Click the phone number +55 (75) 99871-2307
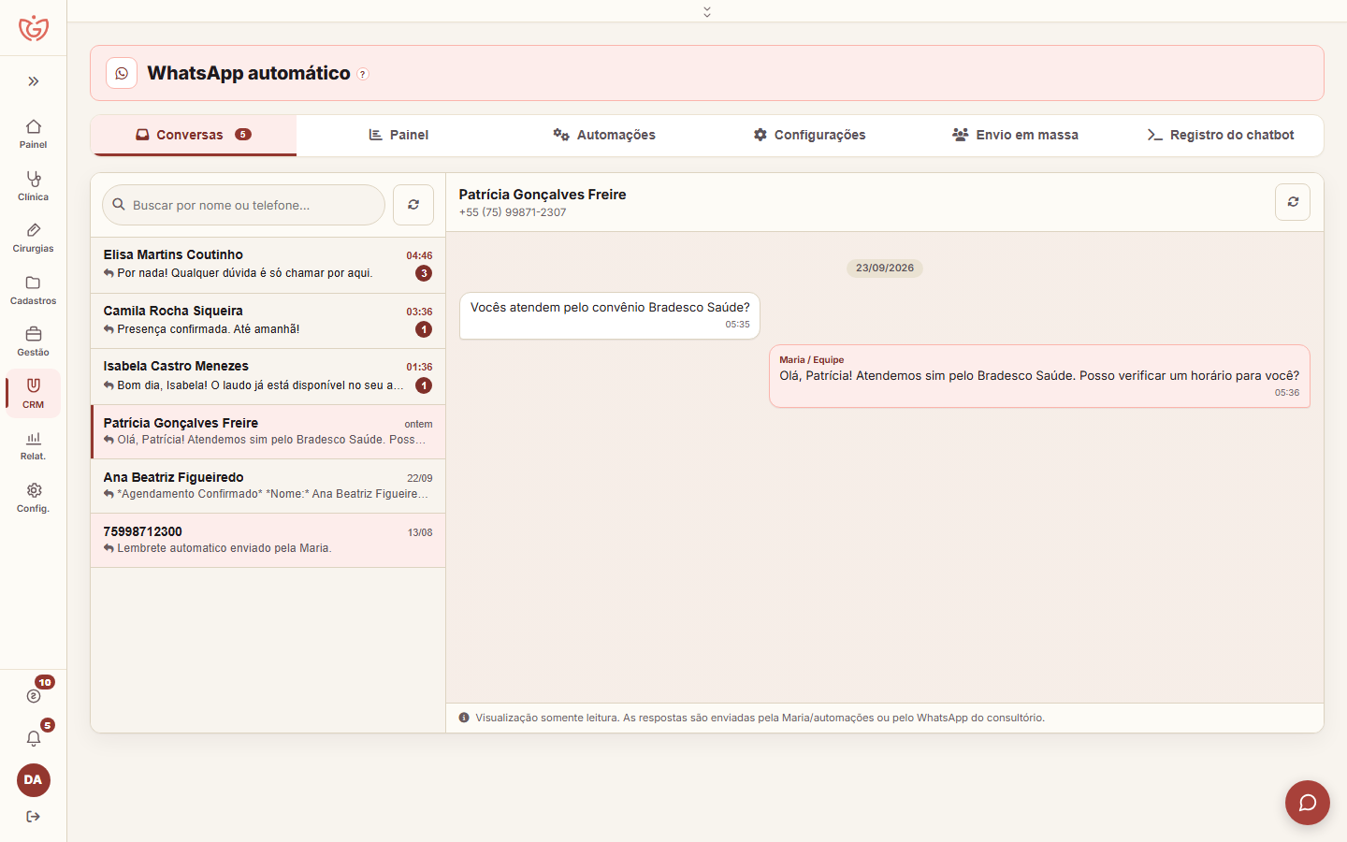 513,212
